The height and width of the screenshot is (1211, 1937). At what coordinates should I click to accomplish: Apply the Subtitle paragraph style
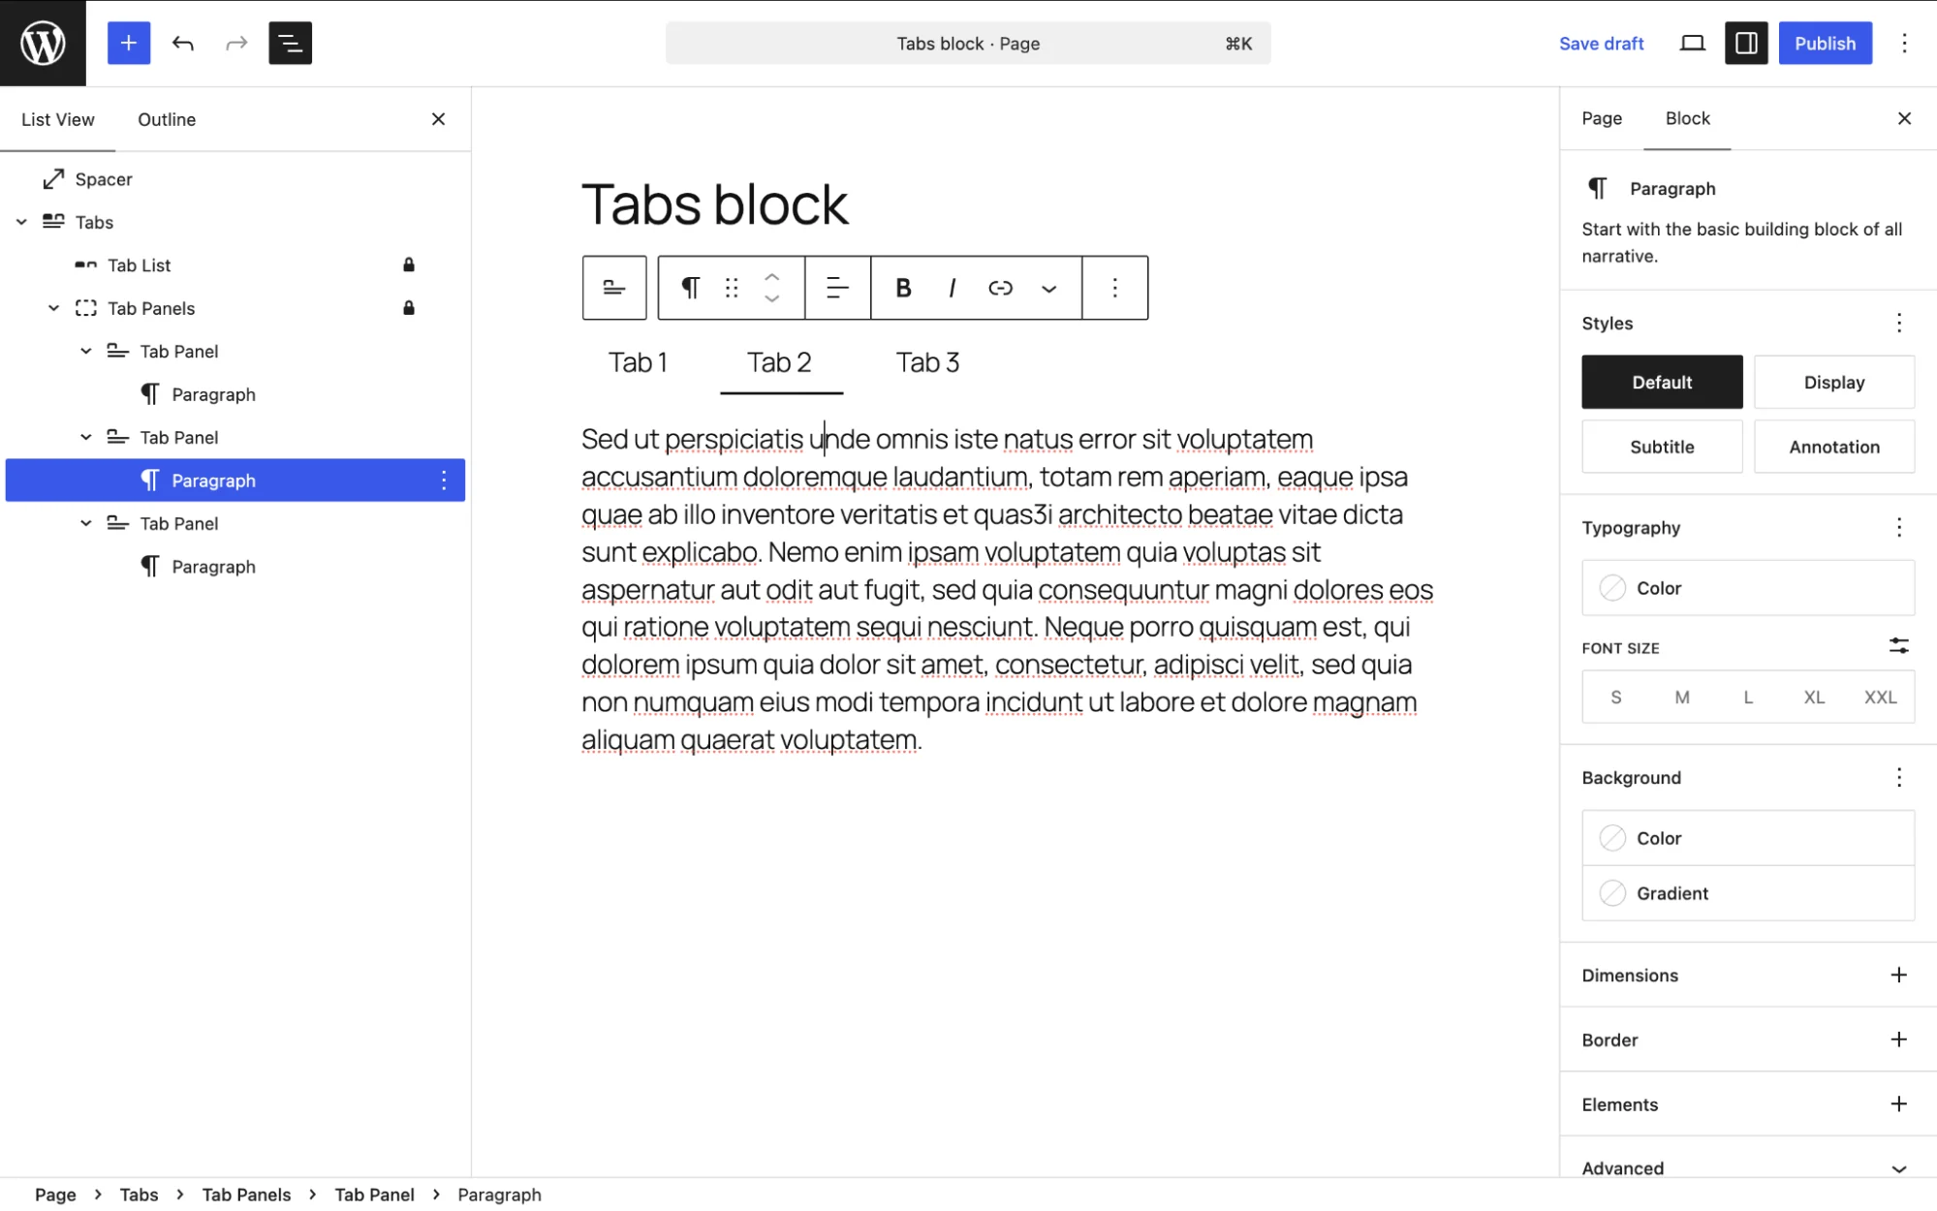[1662, 447]
